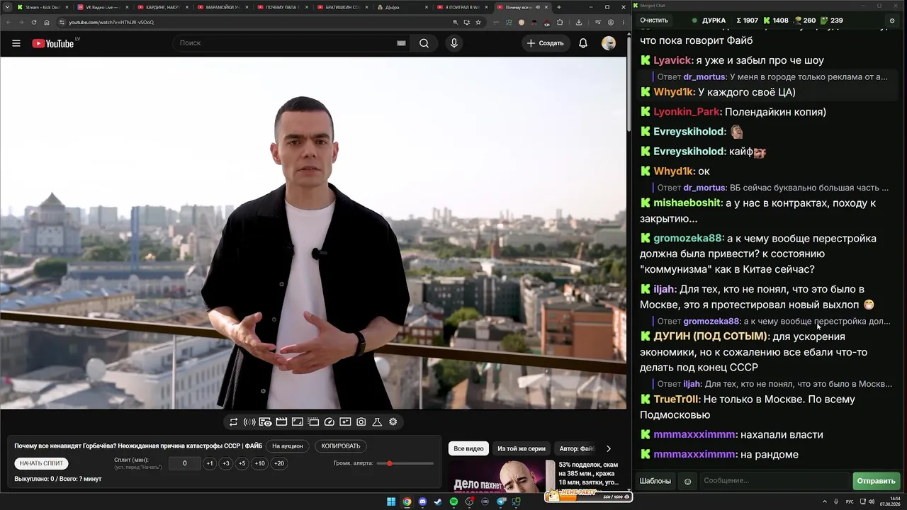The width and height of the screenshot is (907, 510).
Task: Click the YouTube search magnifier button
Action: pos(424,43)
